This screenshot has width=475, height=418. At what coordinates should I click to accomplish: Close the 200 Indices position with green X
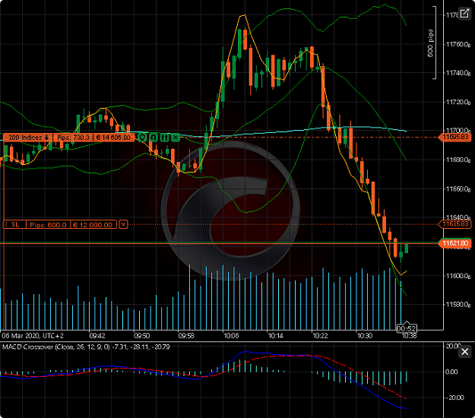(176, 138)
